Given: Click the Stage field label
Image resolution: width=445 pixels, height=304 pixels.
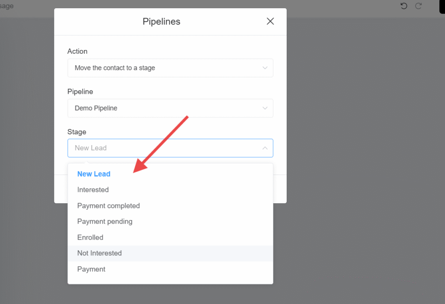Looking at the screenshot, I should tap(76, 132).
